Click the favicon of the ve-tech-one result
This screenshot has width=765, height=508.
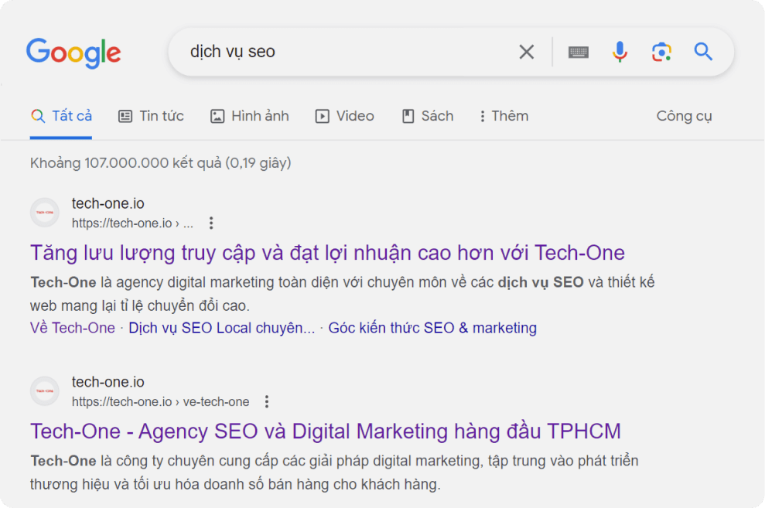click(x=45, y=391)
